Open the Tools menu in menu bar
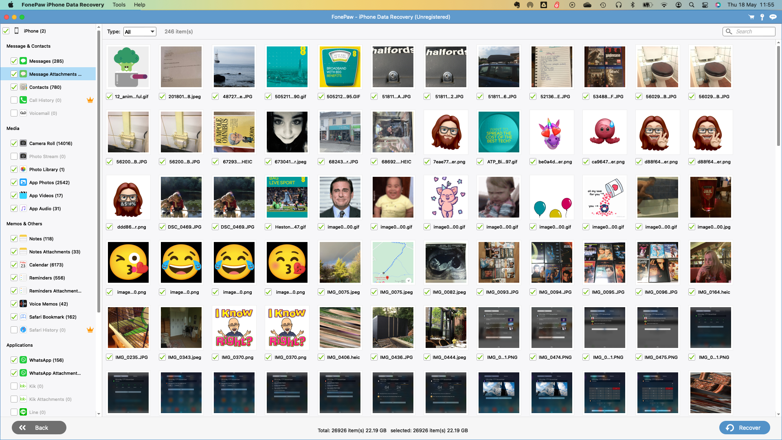Screen dimensions: 782x440 point(118,5)
